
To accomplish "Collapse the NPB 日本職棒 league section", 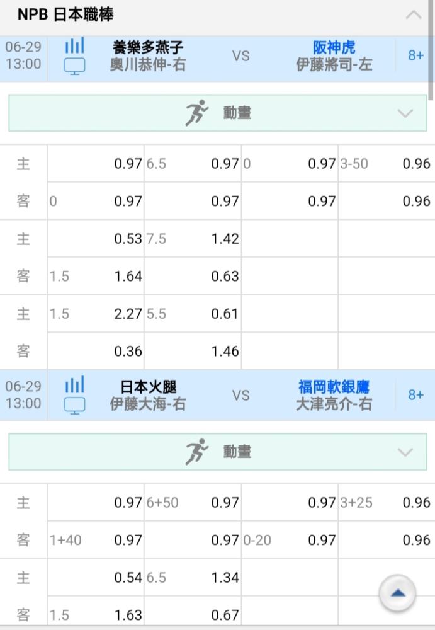I will tap(414, 15).
